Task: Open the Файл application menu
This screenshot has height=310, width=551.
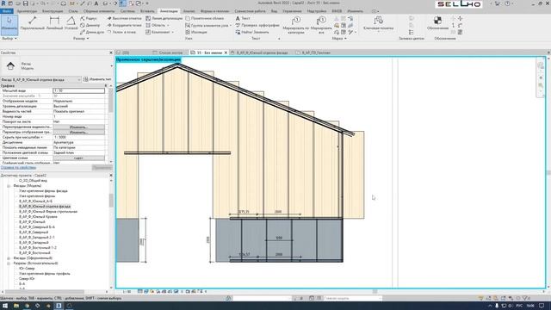Action: click(x=7, y=11)
